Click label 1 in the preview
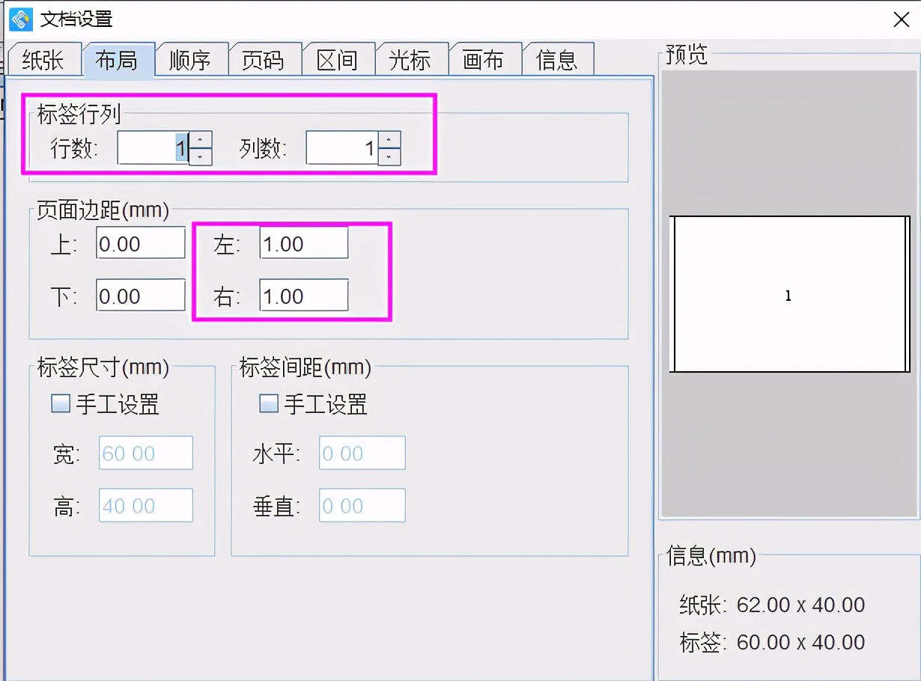921x681 pixels. [789, 294]
